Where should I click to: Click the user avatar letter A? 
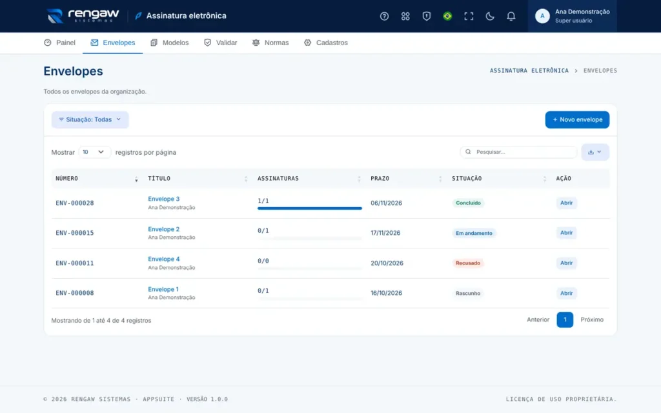(x=542, y=16)
